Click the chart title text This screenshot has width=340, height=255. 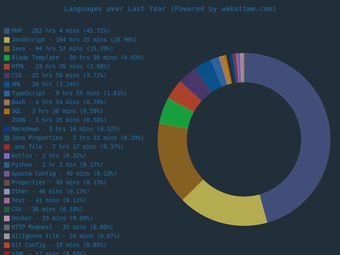[170, 9]
